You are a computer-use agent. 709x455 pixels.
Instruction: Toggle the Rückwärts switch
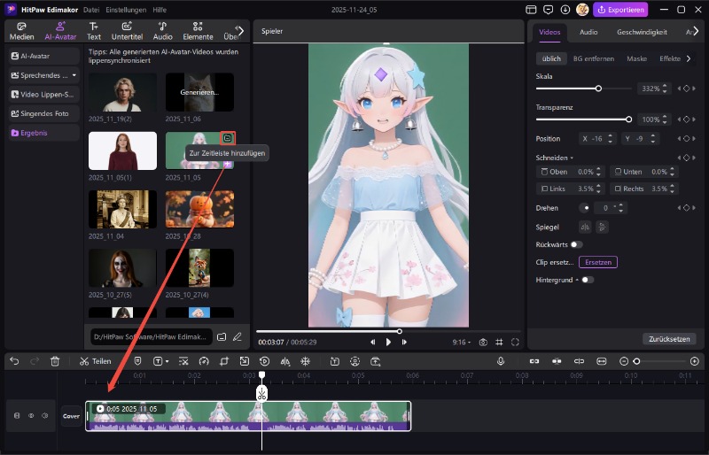pyautogui.click(x=577, y=244)
